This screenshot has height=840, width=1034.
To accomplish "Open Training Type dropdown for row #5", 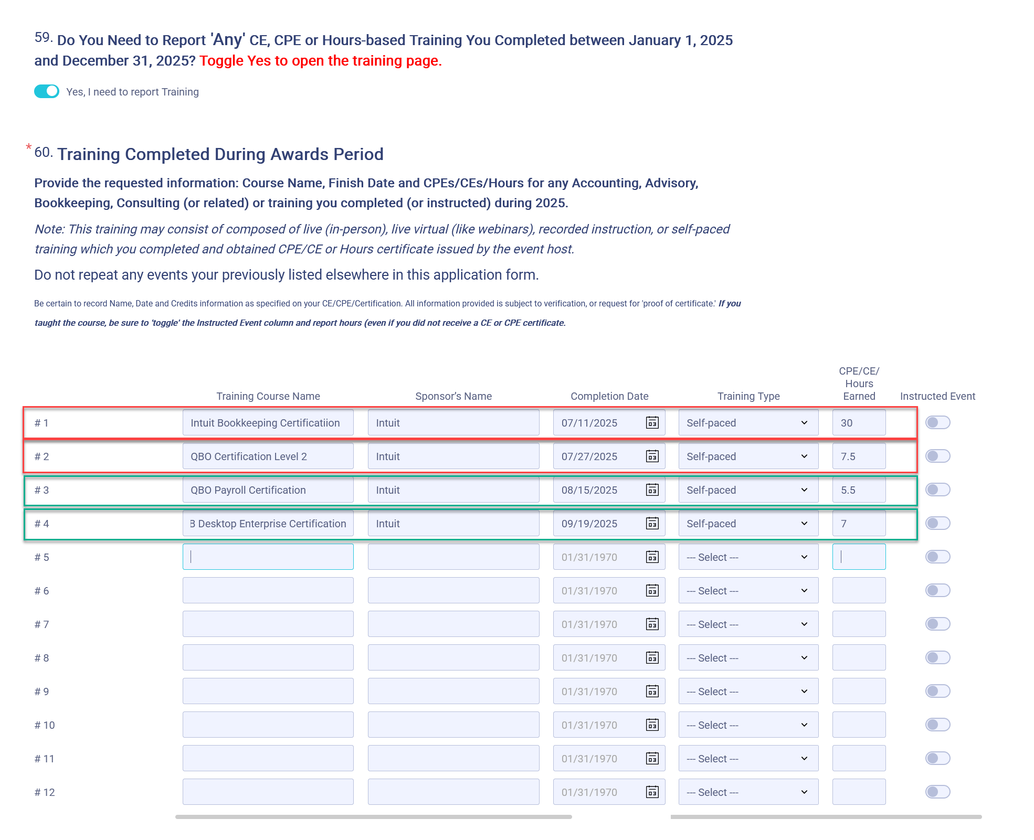I will coord(748,557).
